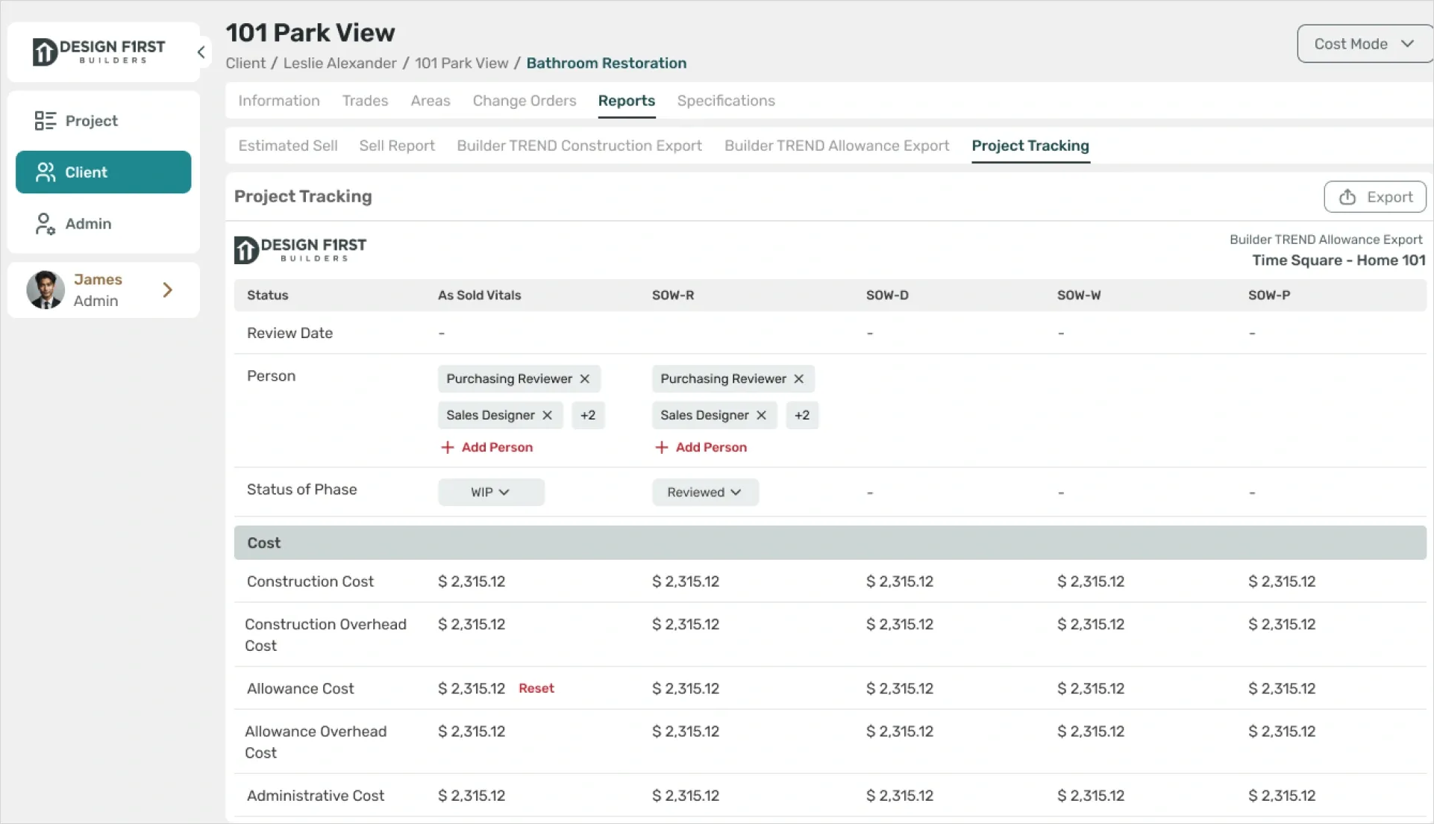Open the Builder TREND Allowance Export report
The height and width of the screenshot is (824, 1434).
click(836, 146)
